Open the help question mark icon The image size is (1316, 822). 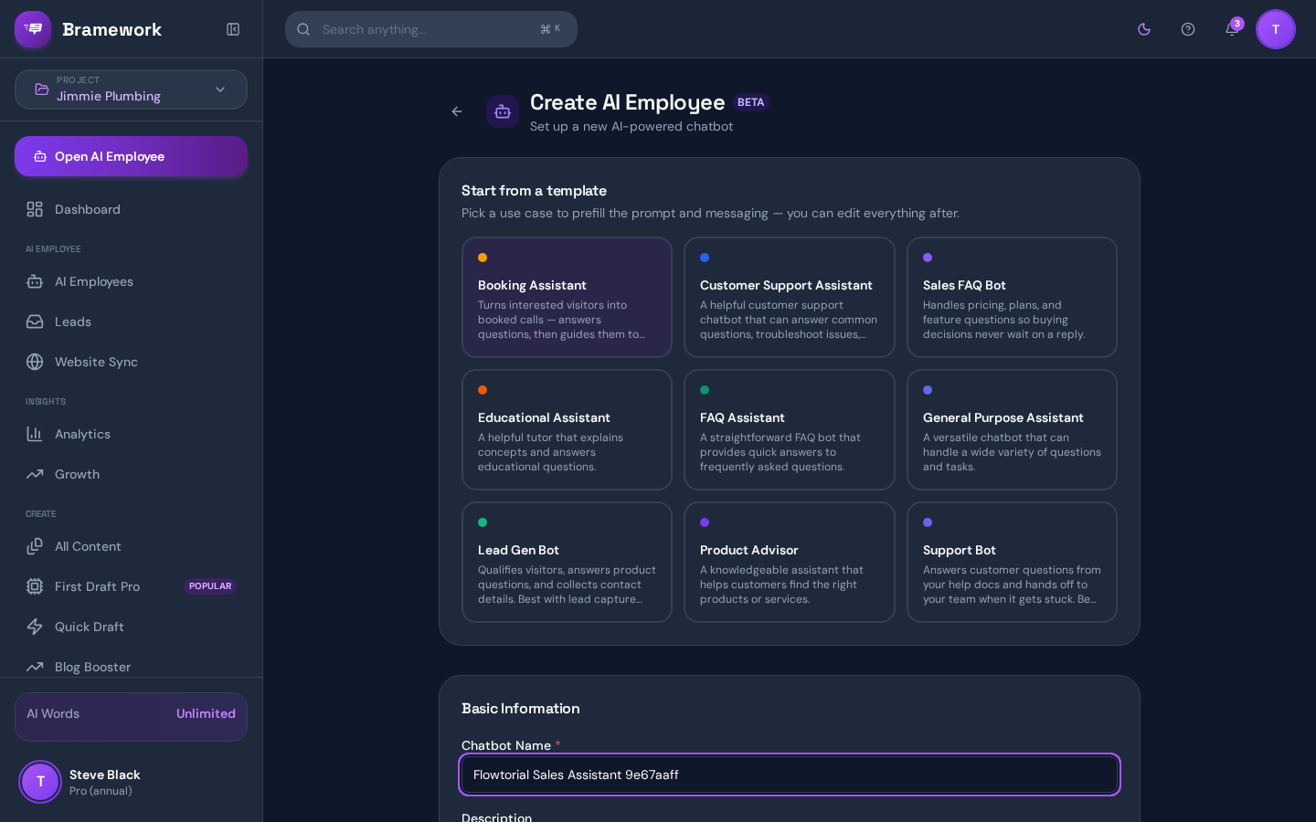tap(1188, 29)
